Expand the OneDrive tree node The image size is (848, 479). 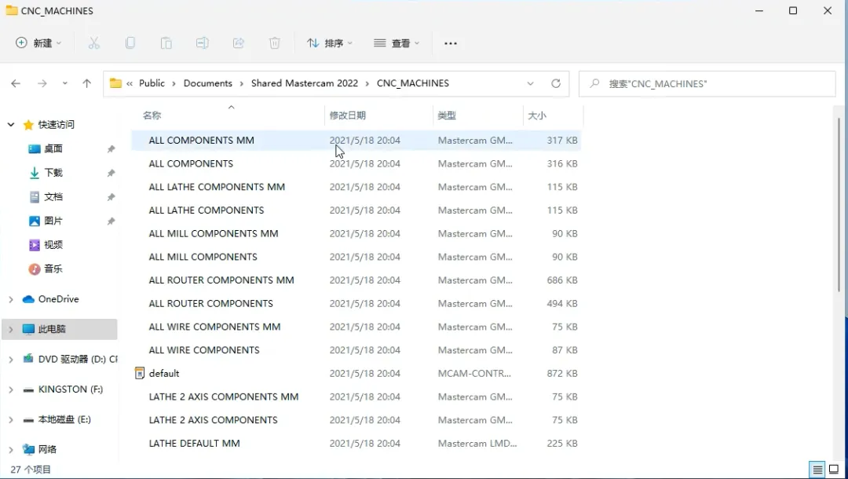pos(11,299)
